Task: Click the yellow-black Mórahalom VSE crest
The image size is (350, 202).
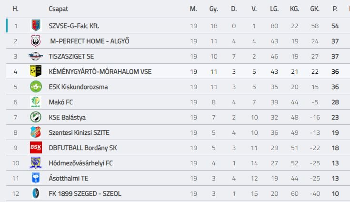Action: click(36, 71)
